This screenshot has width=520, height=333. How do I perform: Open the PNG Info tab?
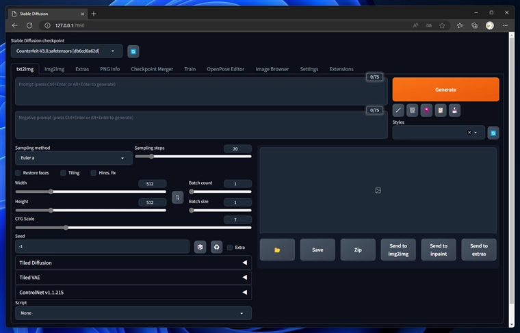tap(109, 69)
